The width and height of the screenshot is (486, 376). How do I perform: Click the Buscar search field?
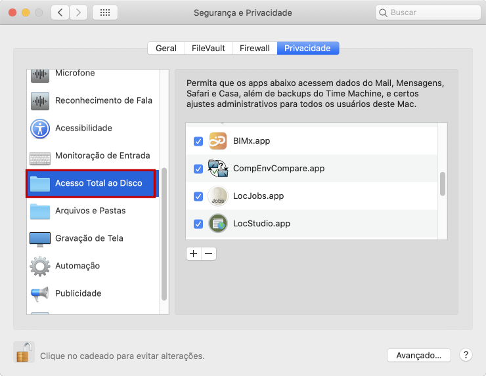coord(430,12)
